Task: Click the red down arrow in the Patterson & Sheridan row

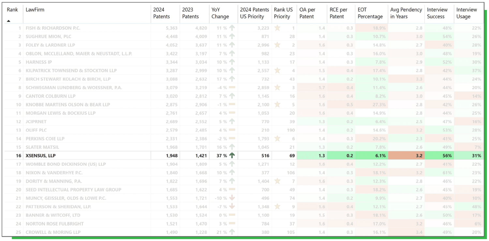Action: click(x=232, y=207)
